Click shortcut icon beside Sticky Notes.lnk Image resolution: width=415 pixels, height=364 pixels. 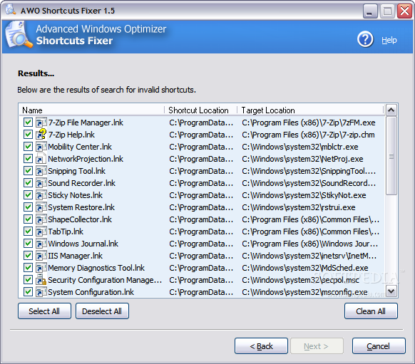(41, 195)
